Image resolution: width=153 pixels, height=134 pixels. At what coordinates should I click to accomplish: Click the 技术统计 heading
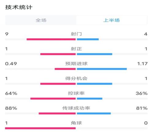pos(19,7)
